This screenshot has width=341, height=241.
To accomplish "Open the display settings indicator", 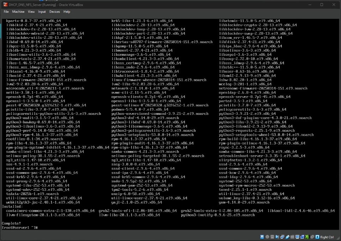I will (x=297, y=237).
